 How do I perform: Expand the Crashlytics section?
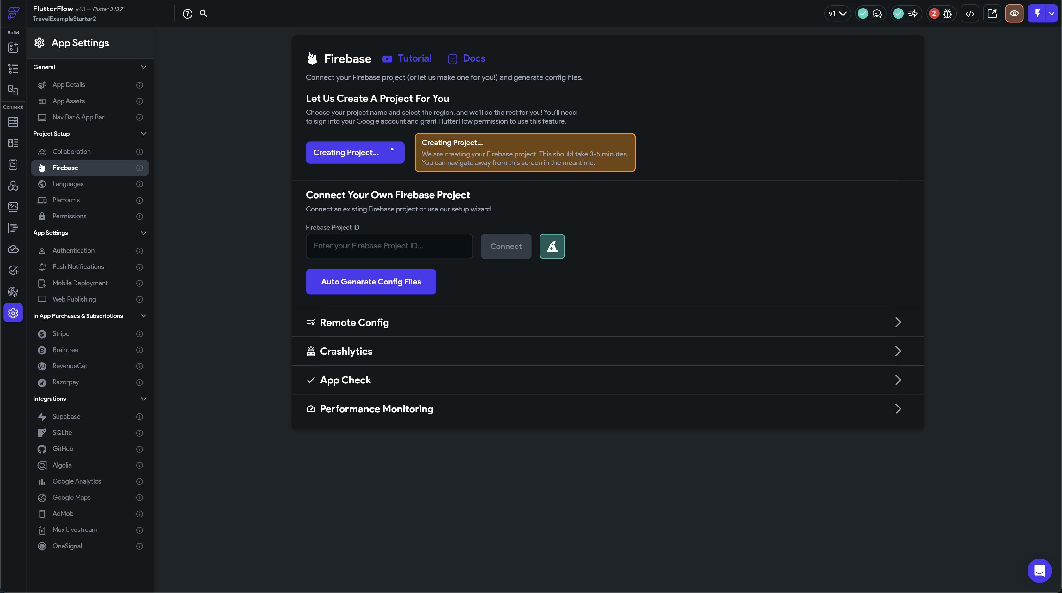click(x=607, y=352)
